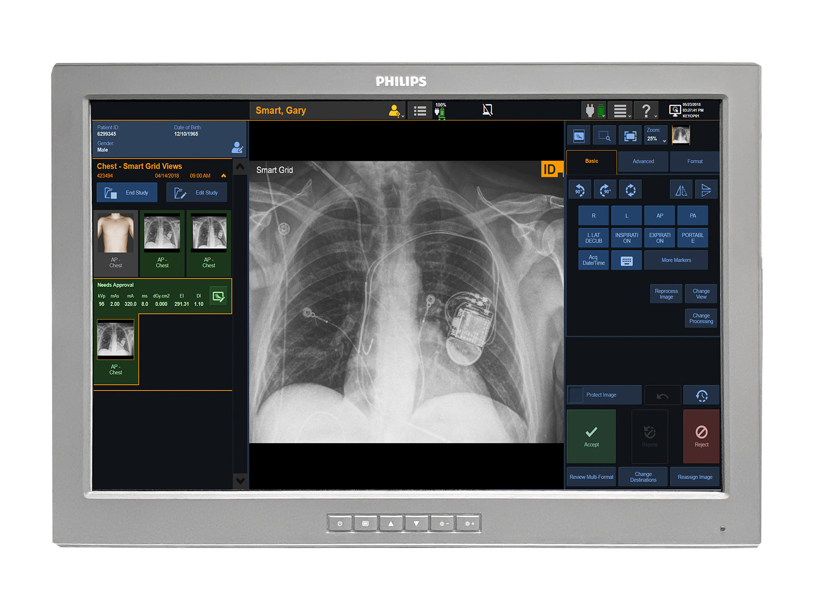Screen dimensions: 813x610
Task: Select the pan/move image tool
Action: pos(578,135)
